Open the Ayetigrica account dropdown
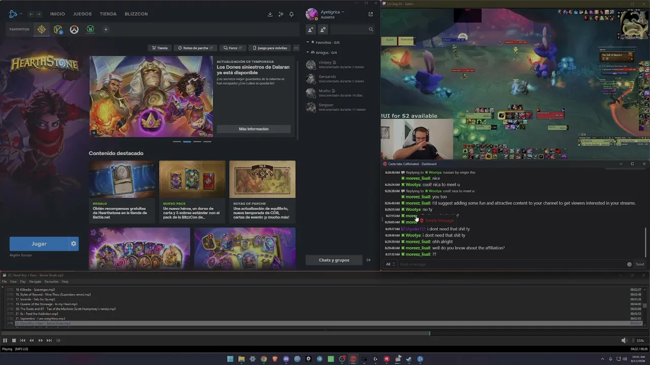Screen dimensions: 650x365 [333, 12]
